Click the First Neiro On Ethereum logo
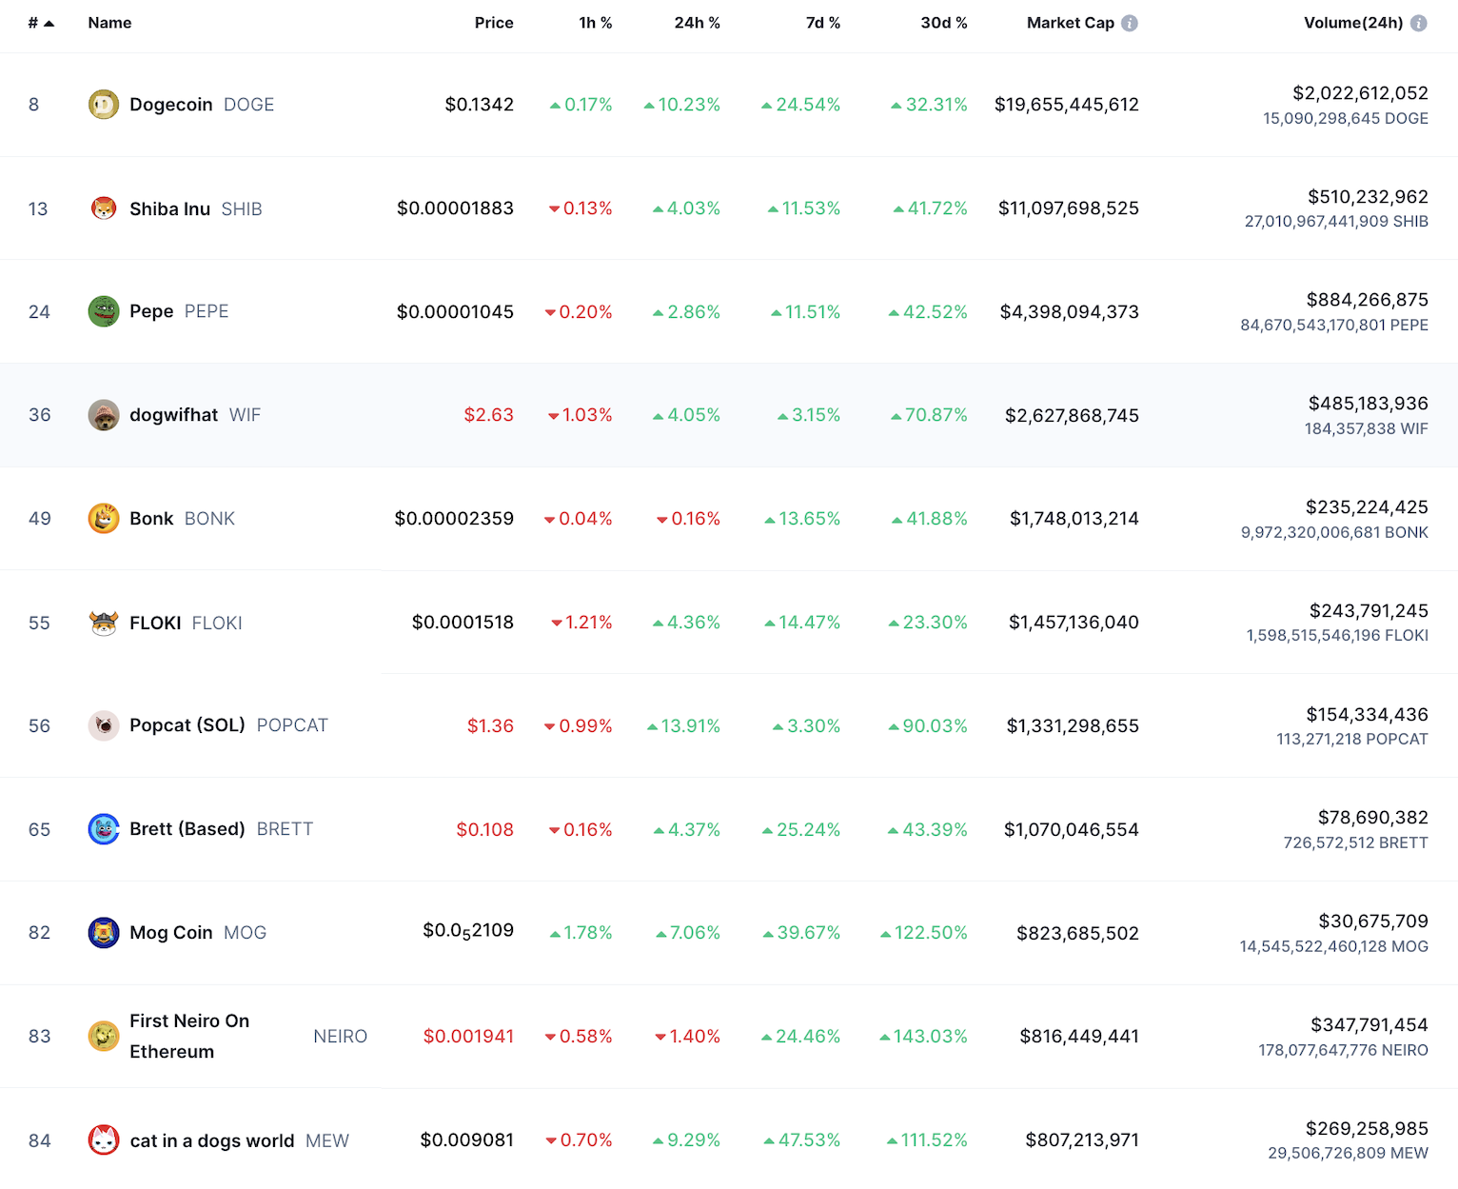Image resolution: width=1458 pixels, height=1189 pixels. tap(104, 1036)
